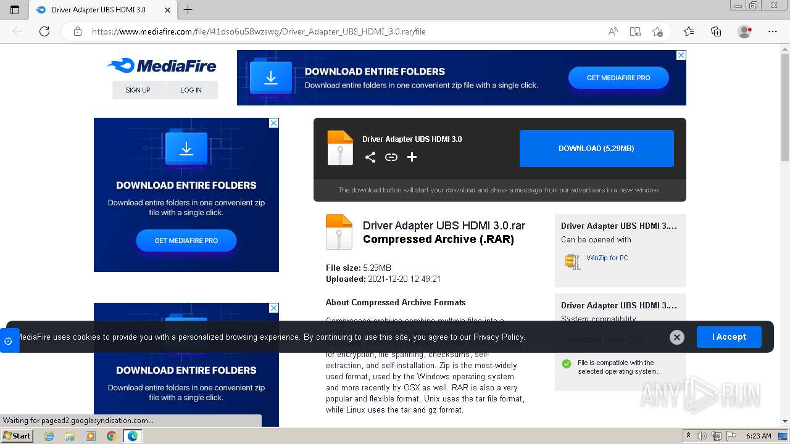The image size is (790, 444).
Task: Open the Favorites list
Action: pos(689,31)
